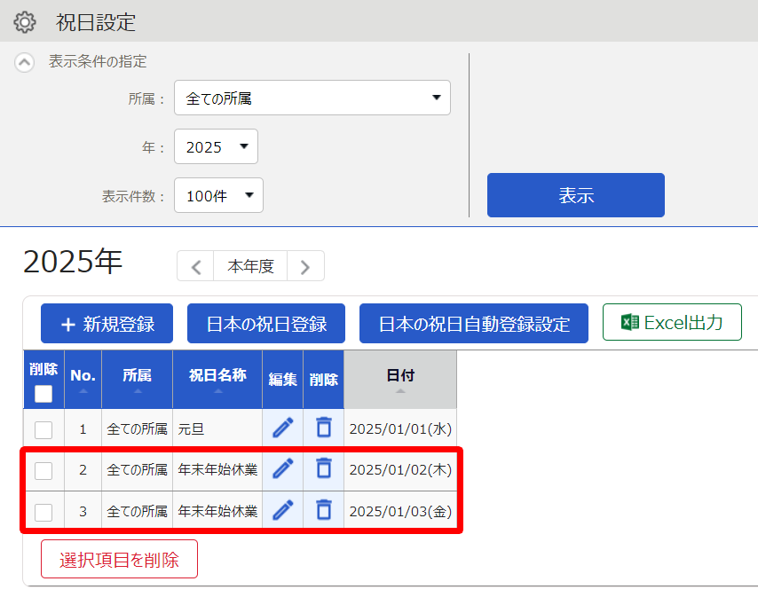
Task: Edit the 2025/01/02 holiday pencil icon
Action: click(x=283, y=468)
